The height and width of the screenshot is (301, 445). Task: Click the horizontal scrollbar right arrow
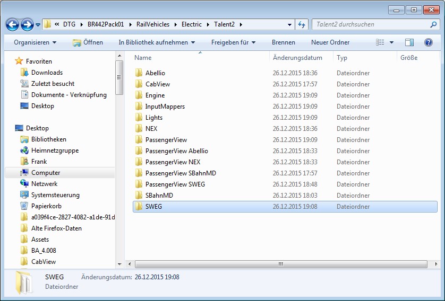pos(436,264)
